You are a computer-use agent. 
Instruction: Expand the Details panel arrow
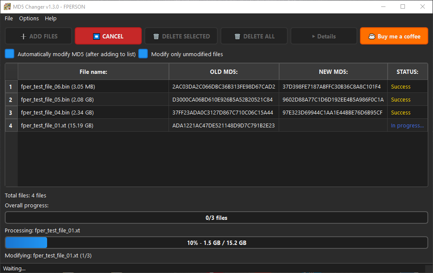click(x=313, y=37)
